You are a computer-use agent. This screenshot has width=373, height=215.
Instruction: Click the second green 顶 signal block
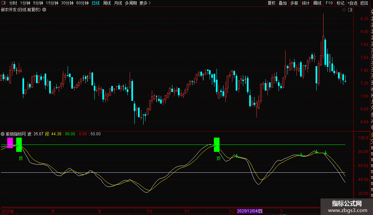(217, 145)
